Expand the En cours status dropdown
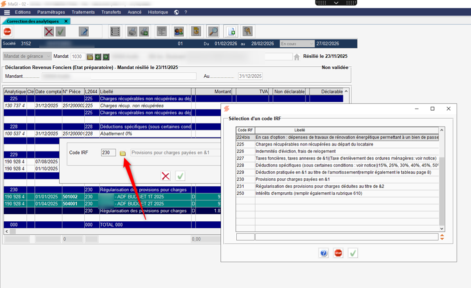The width and height of the screenshot is (471, 288). point(297,44)
